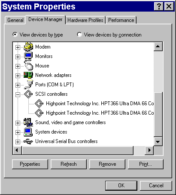Choose View devices by connection option

click(79, 34)
